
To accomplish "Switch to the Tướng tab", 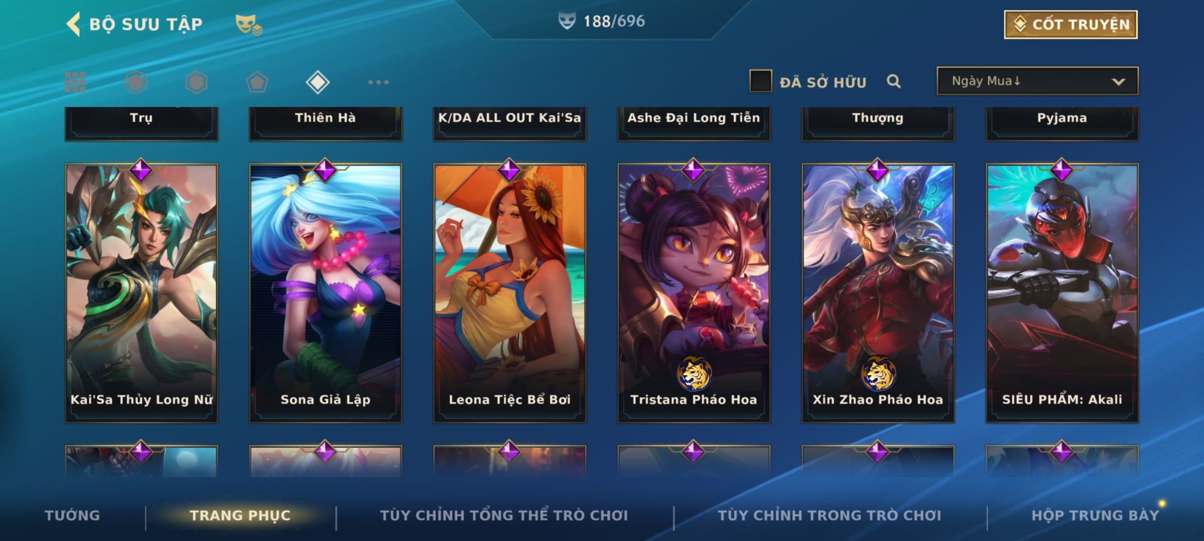I will (72, 515).
